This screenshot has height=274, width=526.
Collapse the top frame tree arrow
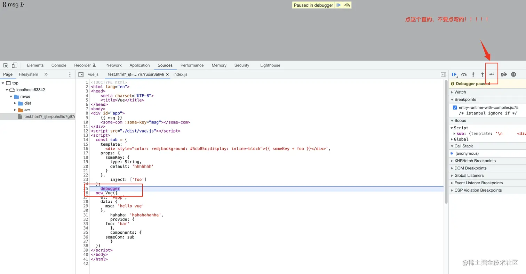point(3,83)
